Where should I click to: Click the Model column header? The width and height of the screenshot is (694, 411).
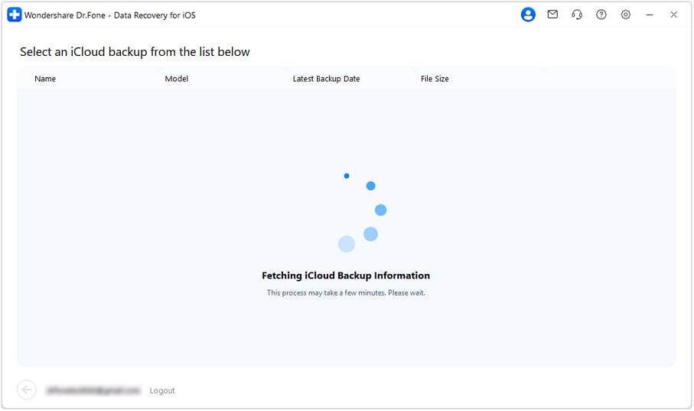(177, 79)
